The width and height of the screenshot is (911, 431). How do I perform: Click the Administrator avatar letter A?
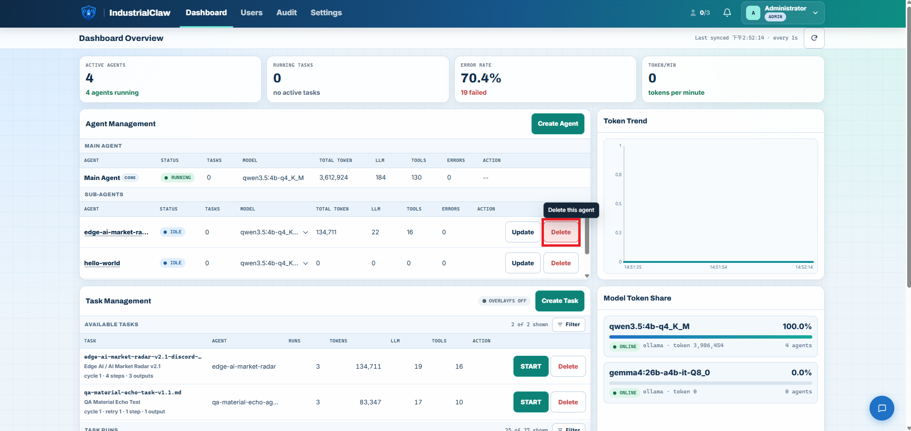click(753, 13)
